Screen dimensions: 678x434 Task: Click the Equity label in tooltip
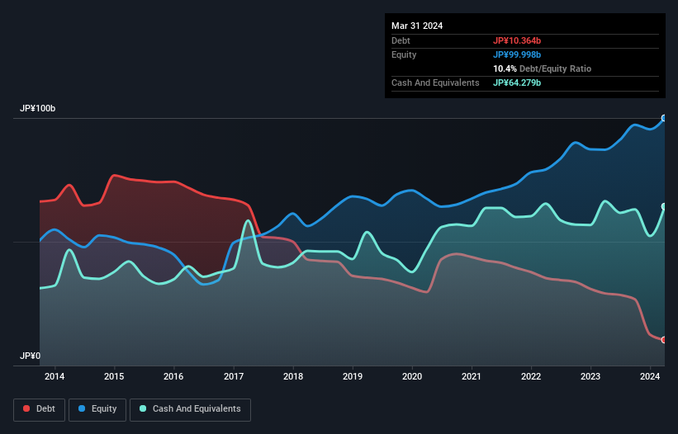pyautogui.click(x=404, y=54)
